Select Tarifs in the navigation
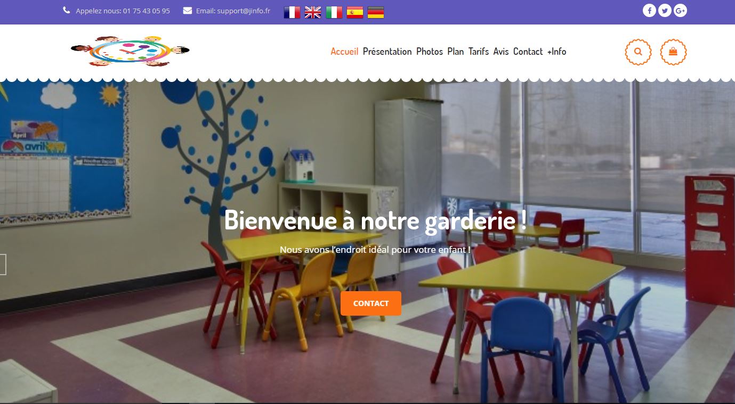 pyautogui.click(x=479, y=52)
